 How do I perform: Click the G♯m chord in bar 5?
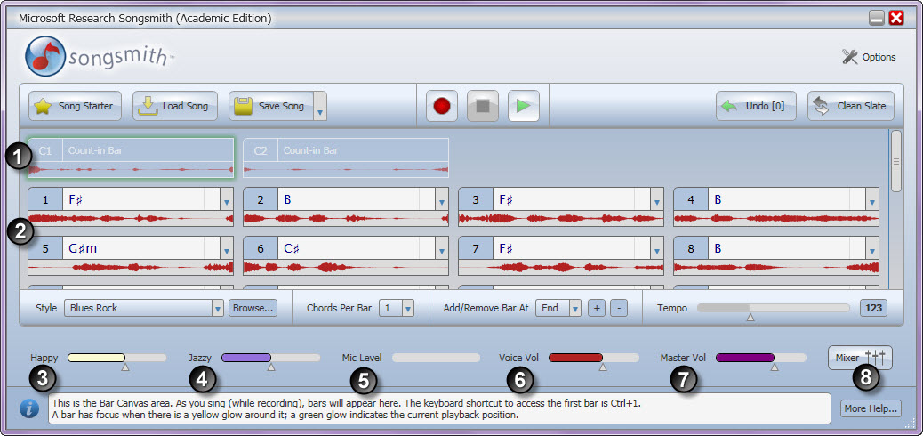(83, 248)
